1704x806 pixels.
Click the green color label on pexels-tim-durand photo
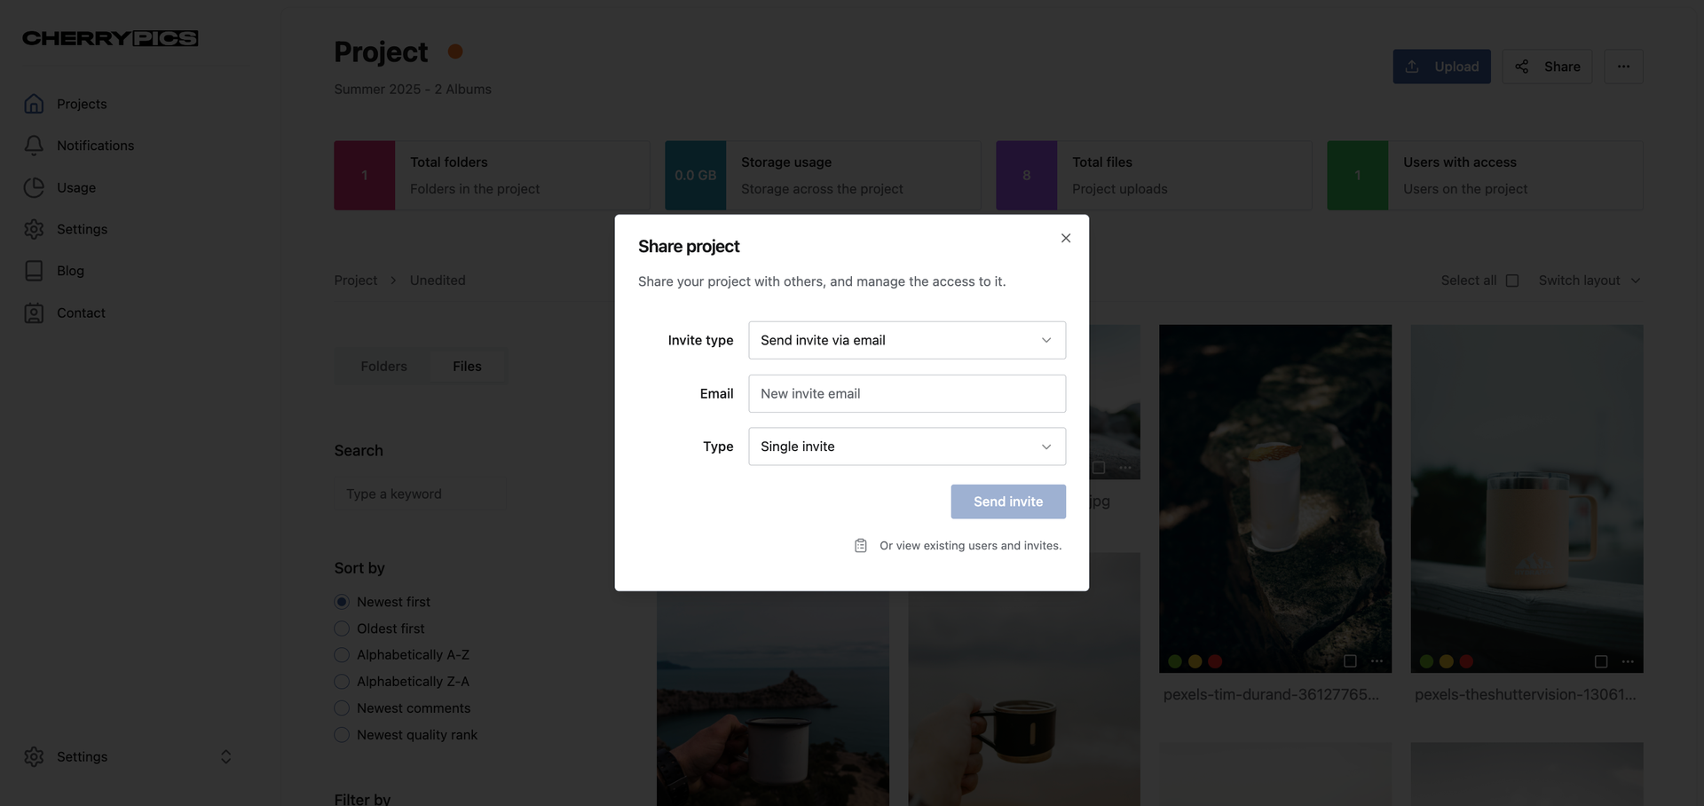tap(1175, 661)
